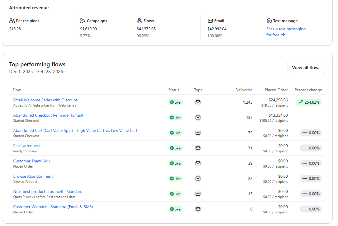Click the Live status badge for Review request

(x=175, y=148)
